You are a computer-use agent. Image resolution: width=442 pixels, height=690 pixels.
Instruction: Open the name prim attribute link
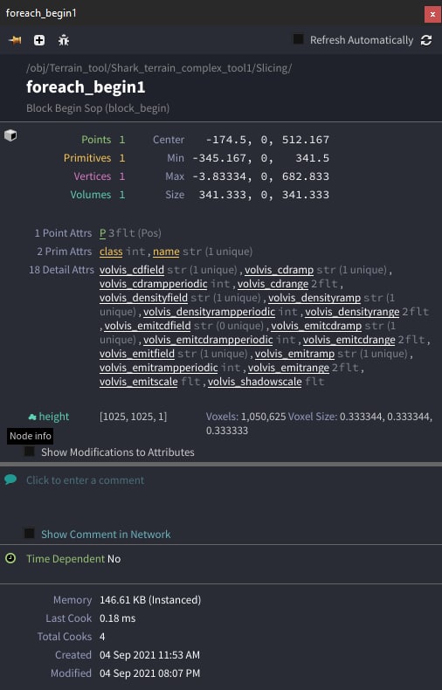166,252
